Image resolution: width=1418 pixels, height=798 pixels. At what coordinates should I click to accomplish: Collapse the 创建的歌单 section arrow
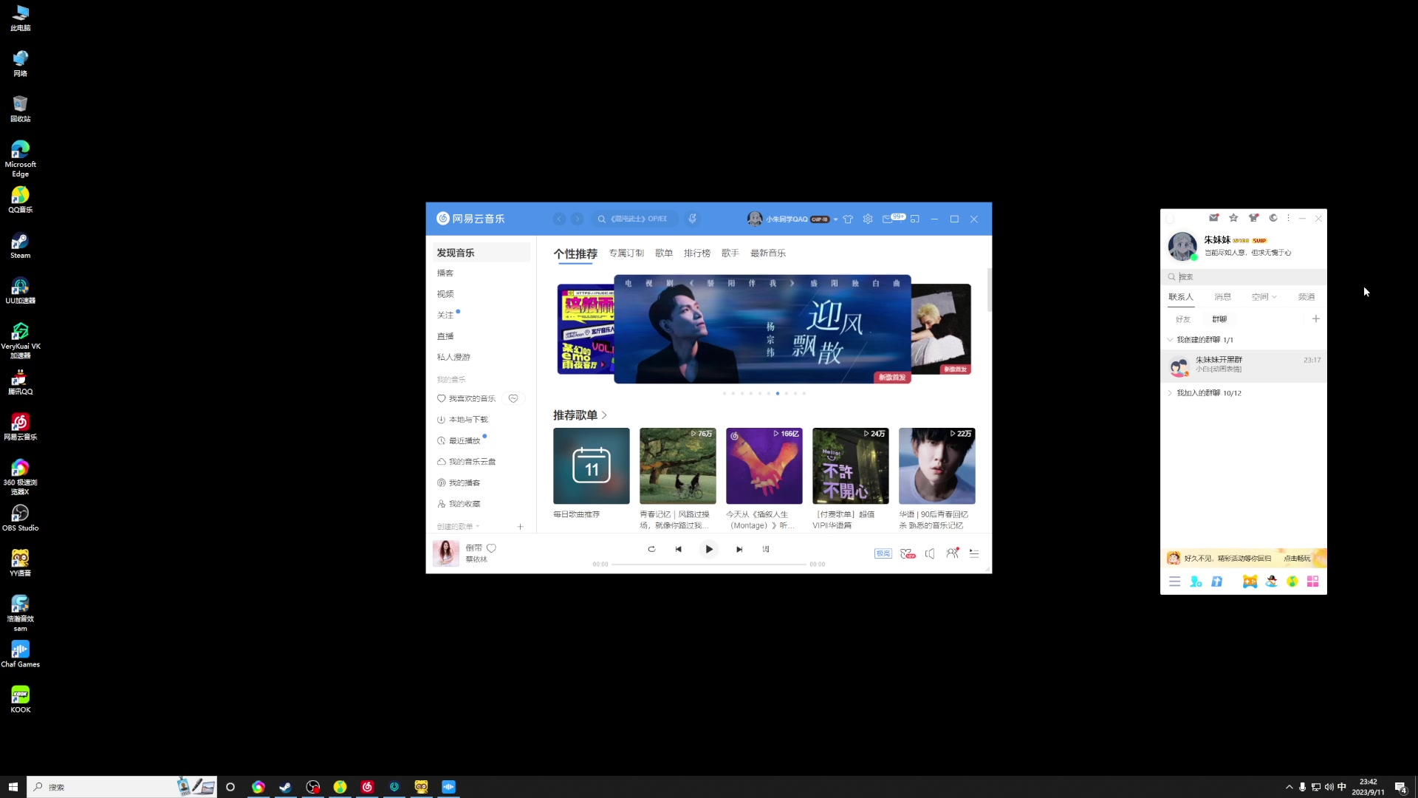478,527
